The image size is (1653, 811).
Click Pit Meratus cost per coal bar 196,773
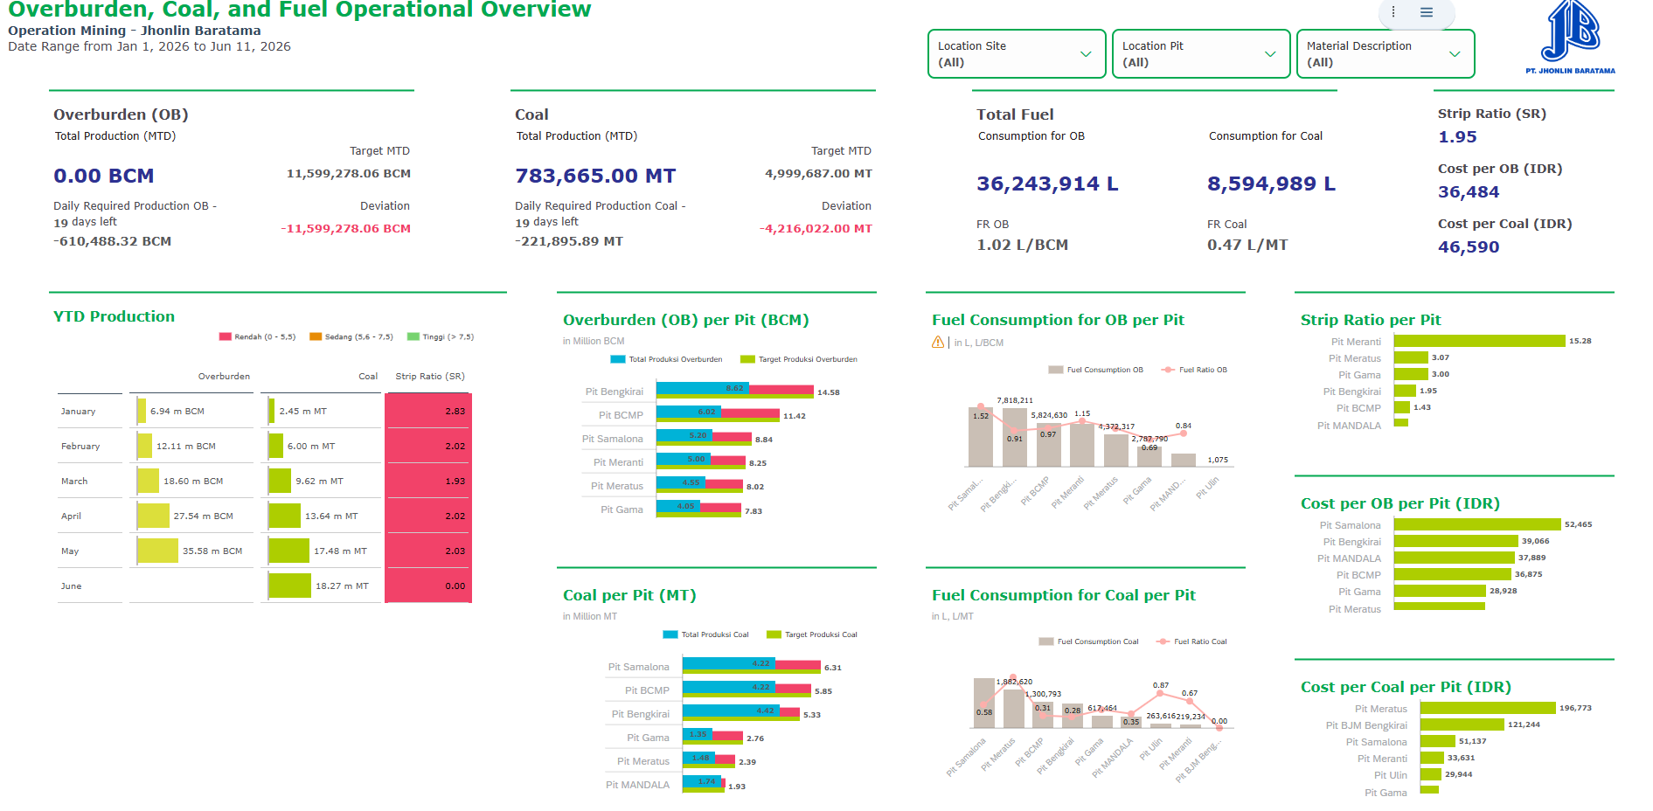coord(1488,708)
